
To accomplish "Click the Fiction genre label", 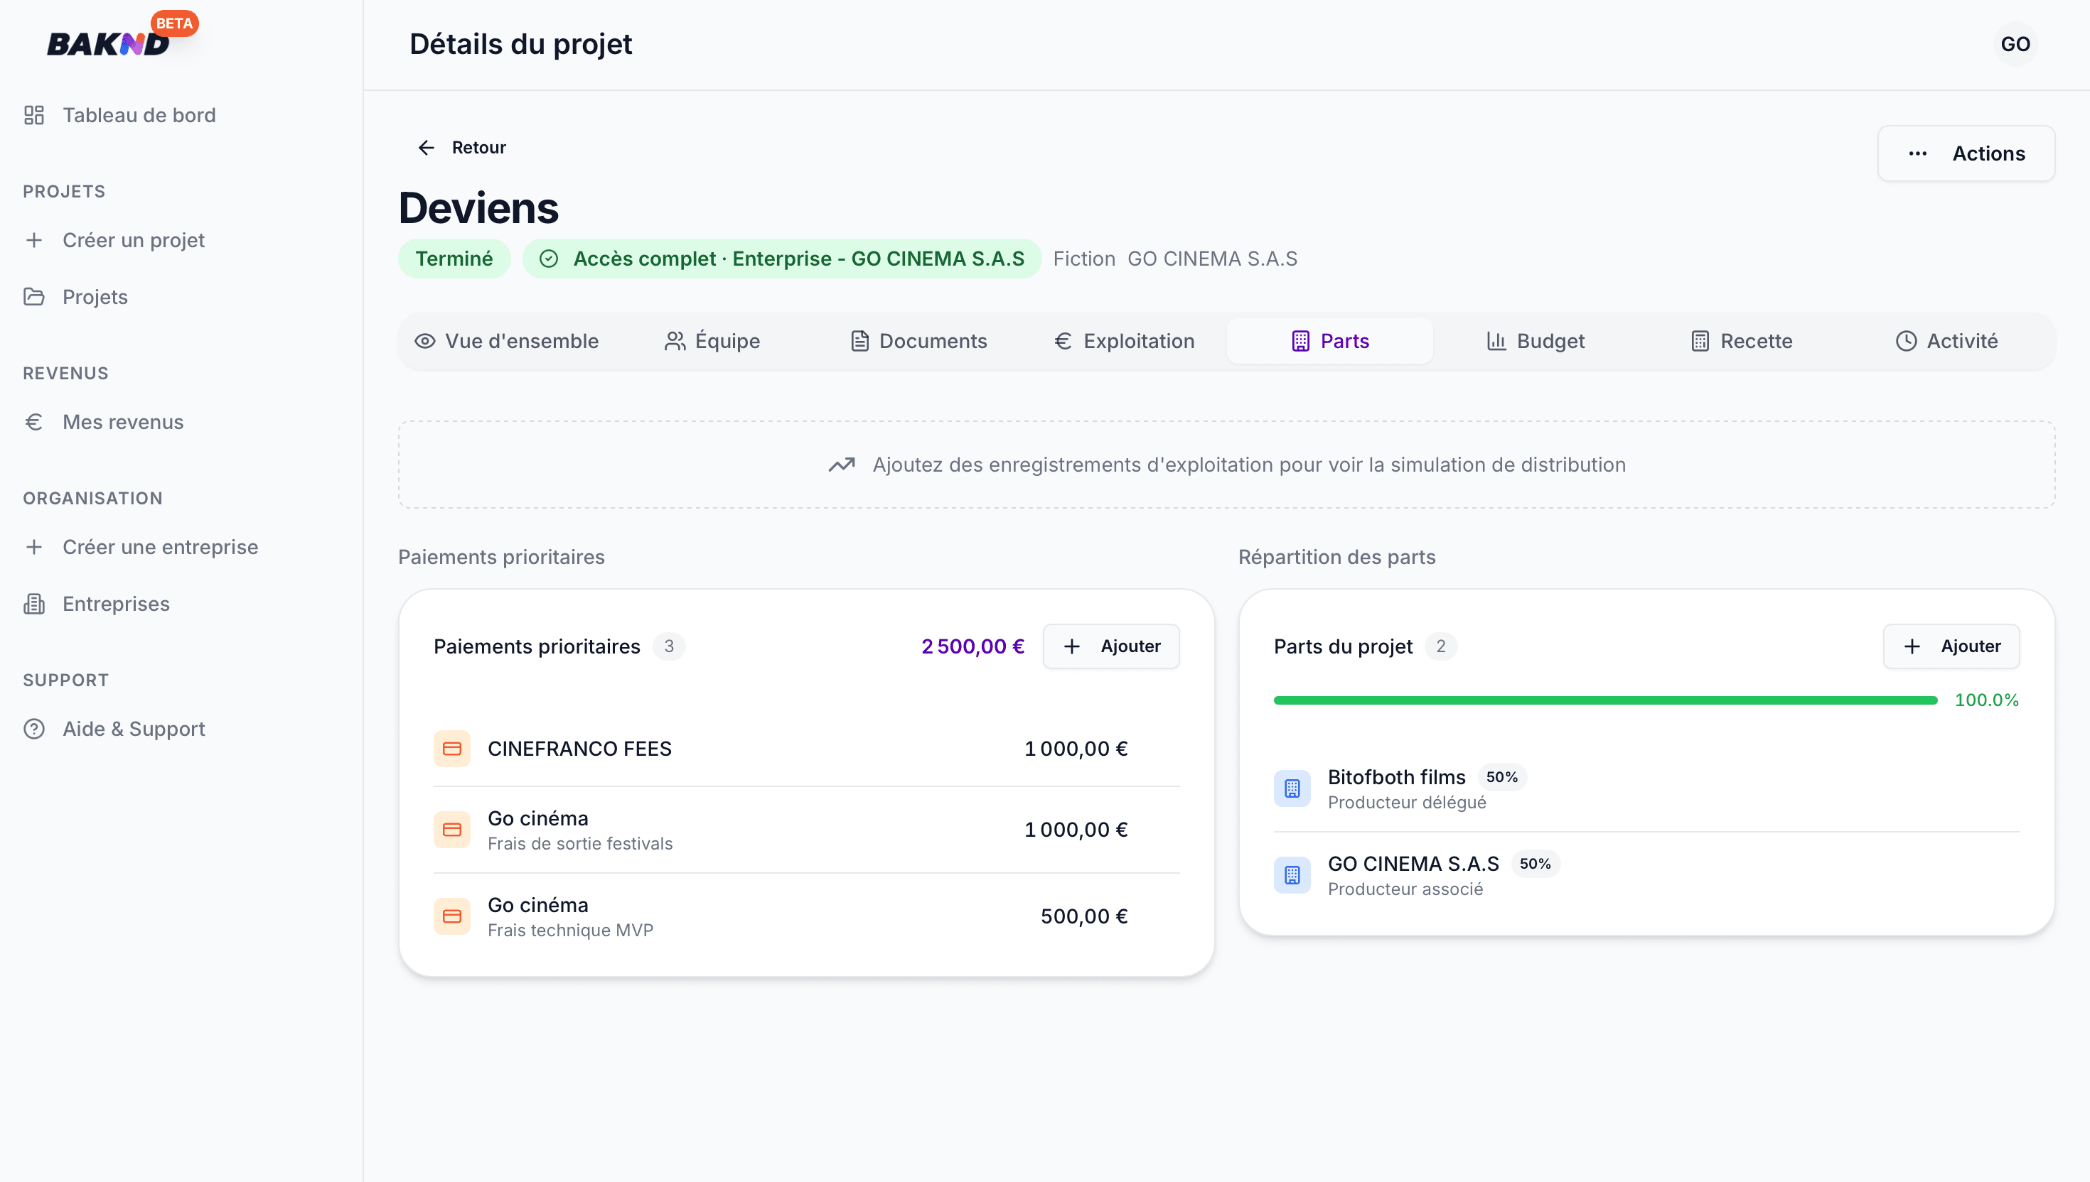I will click(x=1083, y=259).
